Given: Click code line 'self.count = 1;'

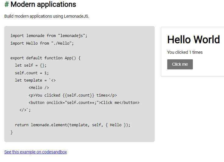Looking at the screenshot, I should (x=32, y=73).
